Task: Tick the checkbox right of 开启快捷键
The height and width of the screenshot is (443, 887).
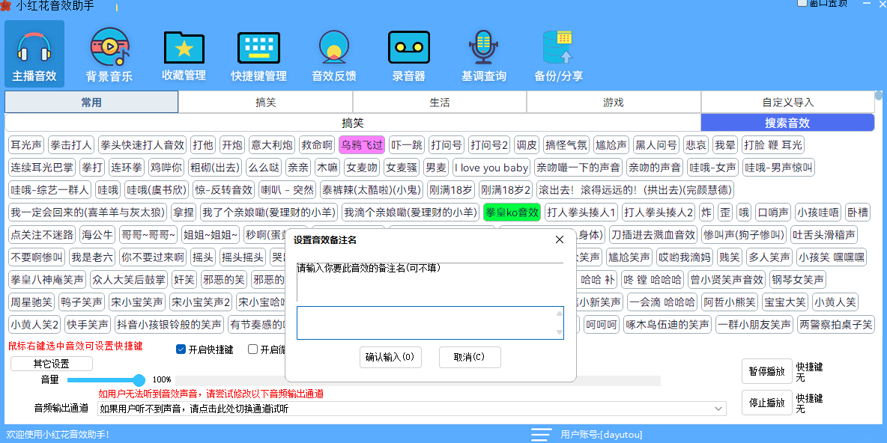Action: coord(253,349)
